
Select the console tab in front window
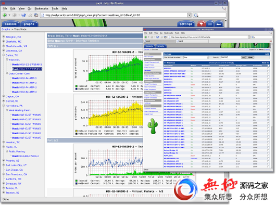tap(149, 46)
